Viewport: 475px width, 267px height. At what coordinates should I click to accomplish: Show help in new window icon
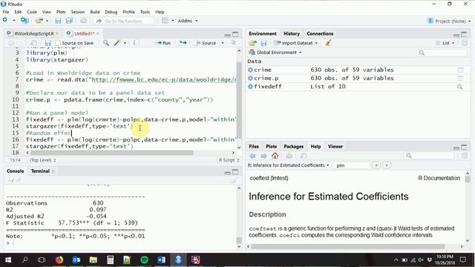click(x=303, y=156)
